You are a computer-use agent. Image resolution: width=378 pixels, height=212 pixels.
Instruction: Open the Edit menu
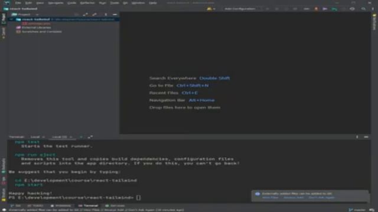click(x=28, y=3)
